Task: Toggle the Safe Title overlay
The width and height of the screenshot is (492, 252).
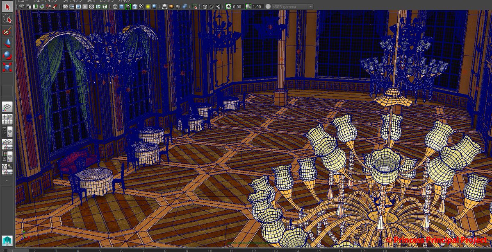Action: tap(105, 7)
